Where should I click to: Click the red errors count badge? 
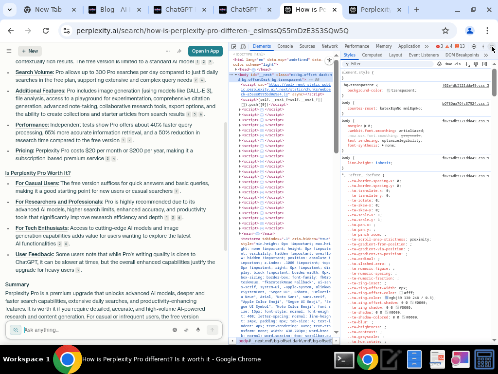[440, 46]
